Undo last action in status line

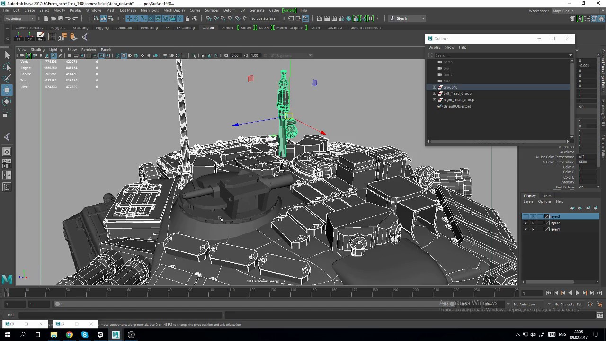pos(68,18)
